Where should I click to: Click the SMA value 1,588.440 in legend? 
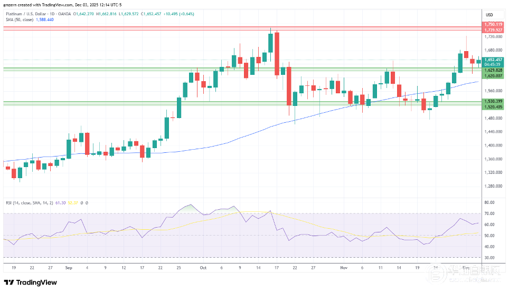pos(44,19)
